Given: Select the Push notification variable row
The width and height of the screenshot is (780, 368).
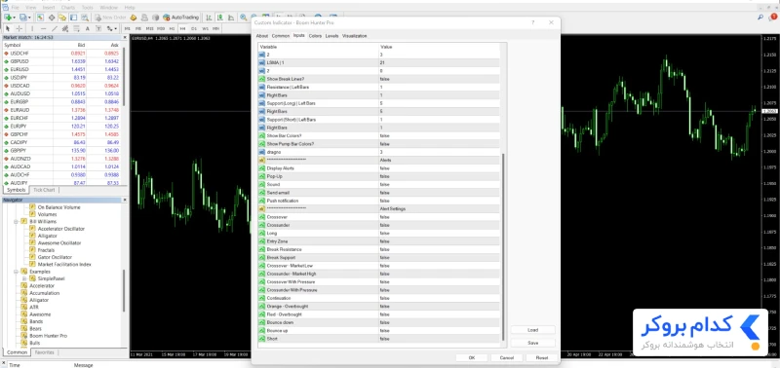Looking at the screenshot, I should pos(379,201).
